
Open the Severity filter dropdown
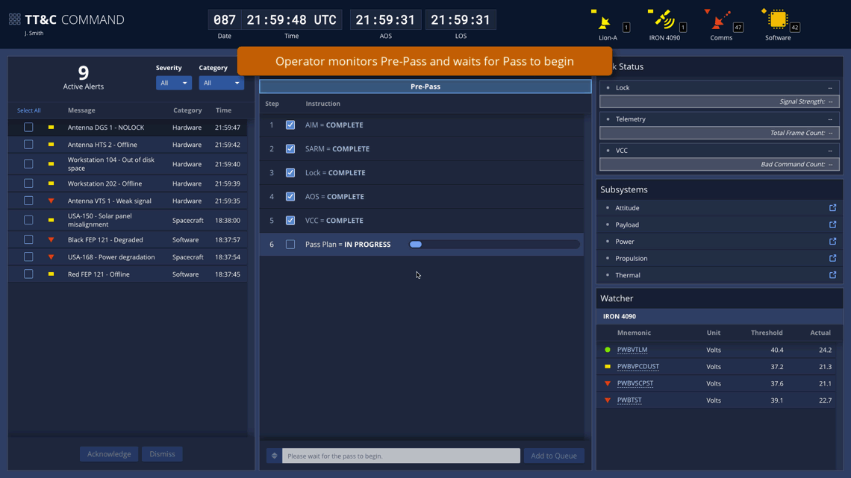click(173, 83)
